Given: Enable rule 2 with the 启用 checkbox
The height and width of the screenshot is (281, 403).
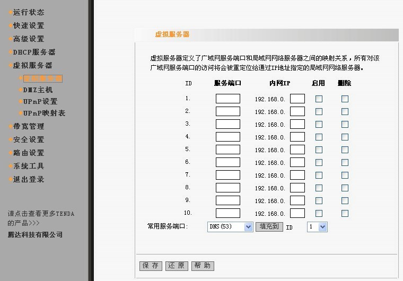Looking at the screenshot, I should tap(319, 111).
